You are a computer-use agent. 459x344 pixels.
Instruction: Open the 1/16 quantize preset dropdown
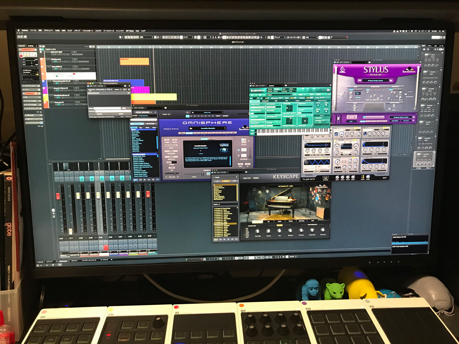312,38
